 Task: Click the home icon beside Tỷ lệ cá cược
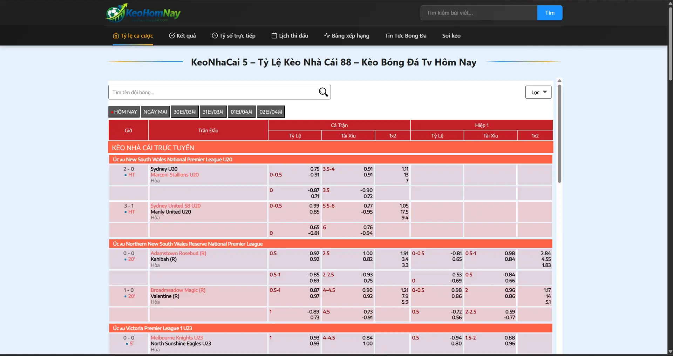(116, 36)
